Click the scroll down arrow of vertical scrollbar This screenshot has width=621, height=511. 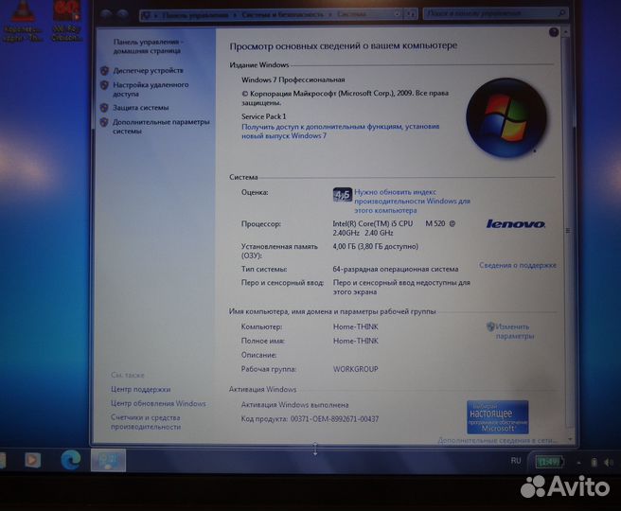(x=570, y=440)
